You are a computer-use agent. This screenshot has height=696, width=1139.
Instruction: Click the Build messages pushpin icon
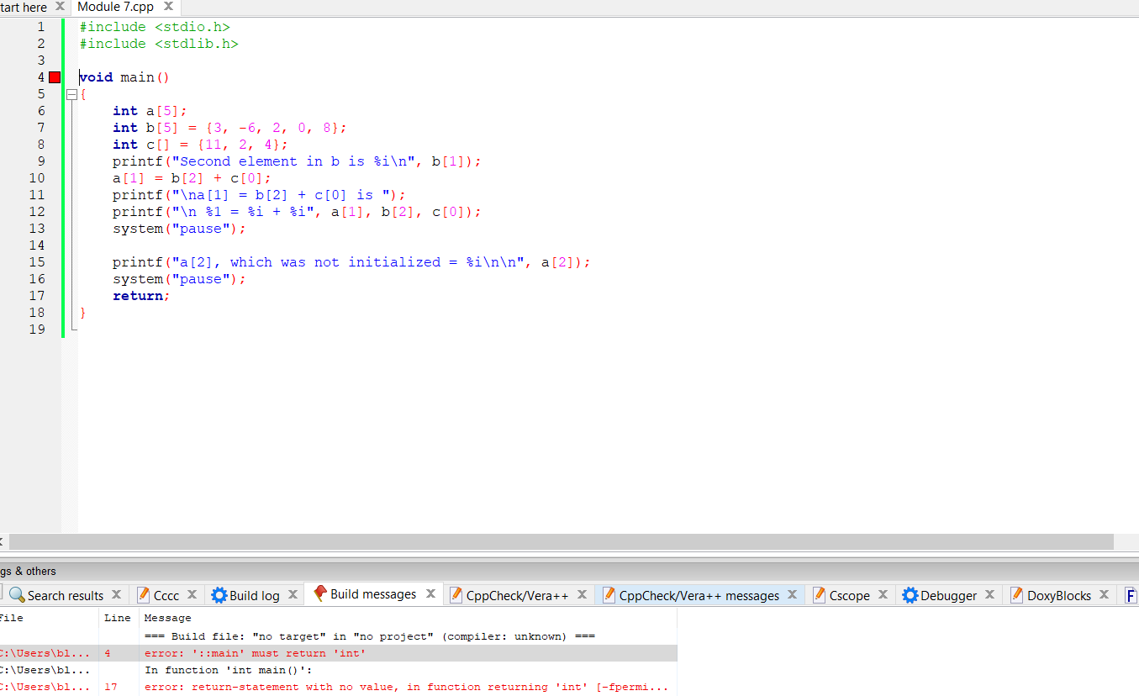click(320, 593)
